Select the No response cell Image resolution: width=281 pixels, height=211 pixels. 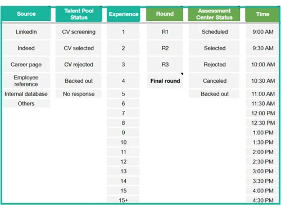click(x=79, y=94)
